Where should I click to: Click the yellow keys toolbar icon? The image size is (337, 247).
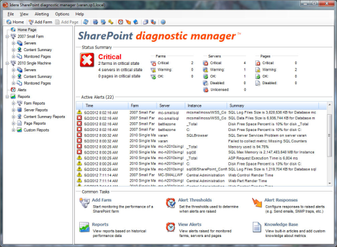tap(111, 22)
